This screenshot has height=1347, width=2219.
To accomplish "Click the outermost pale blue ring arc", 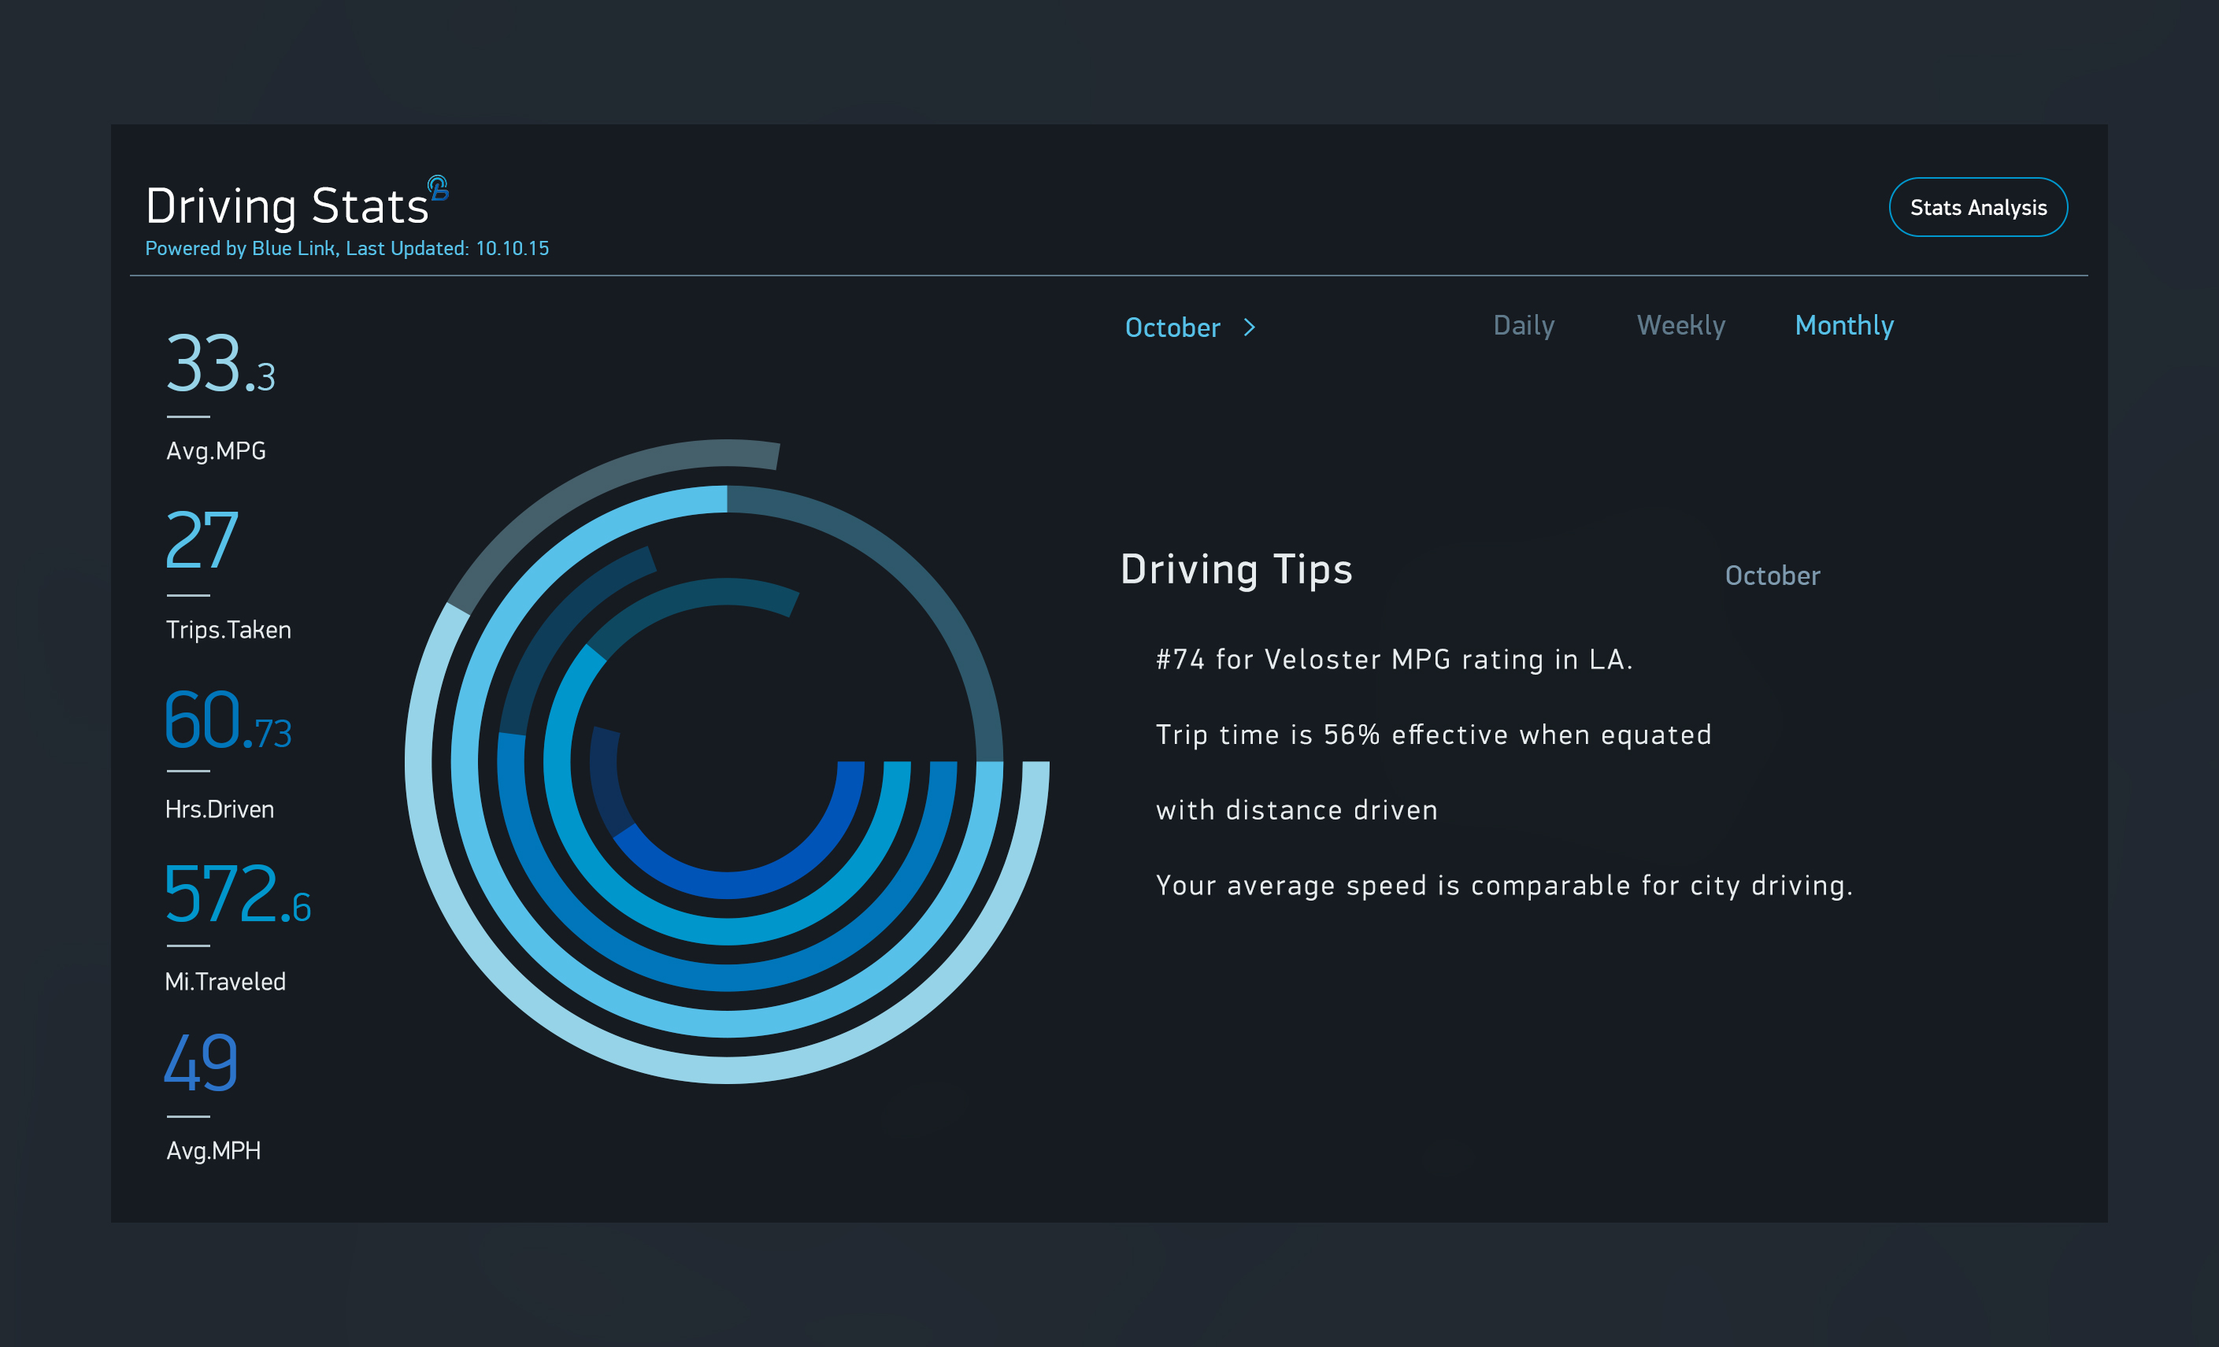I will tap(727, 1070).
